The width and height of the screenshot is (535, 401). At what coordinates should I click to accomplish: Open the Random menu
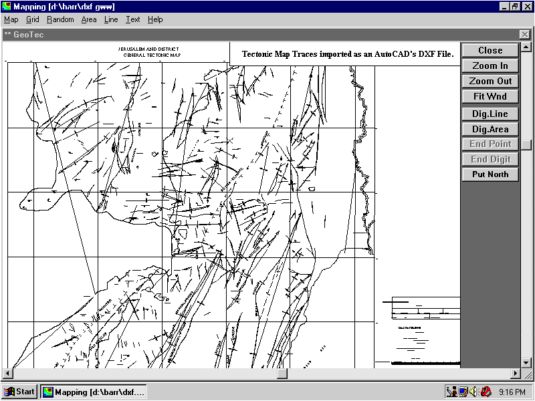pyautogui.click(x=60, y=20)
